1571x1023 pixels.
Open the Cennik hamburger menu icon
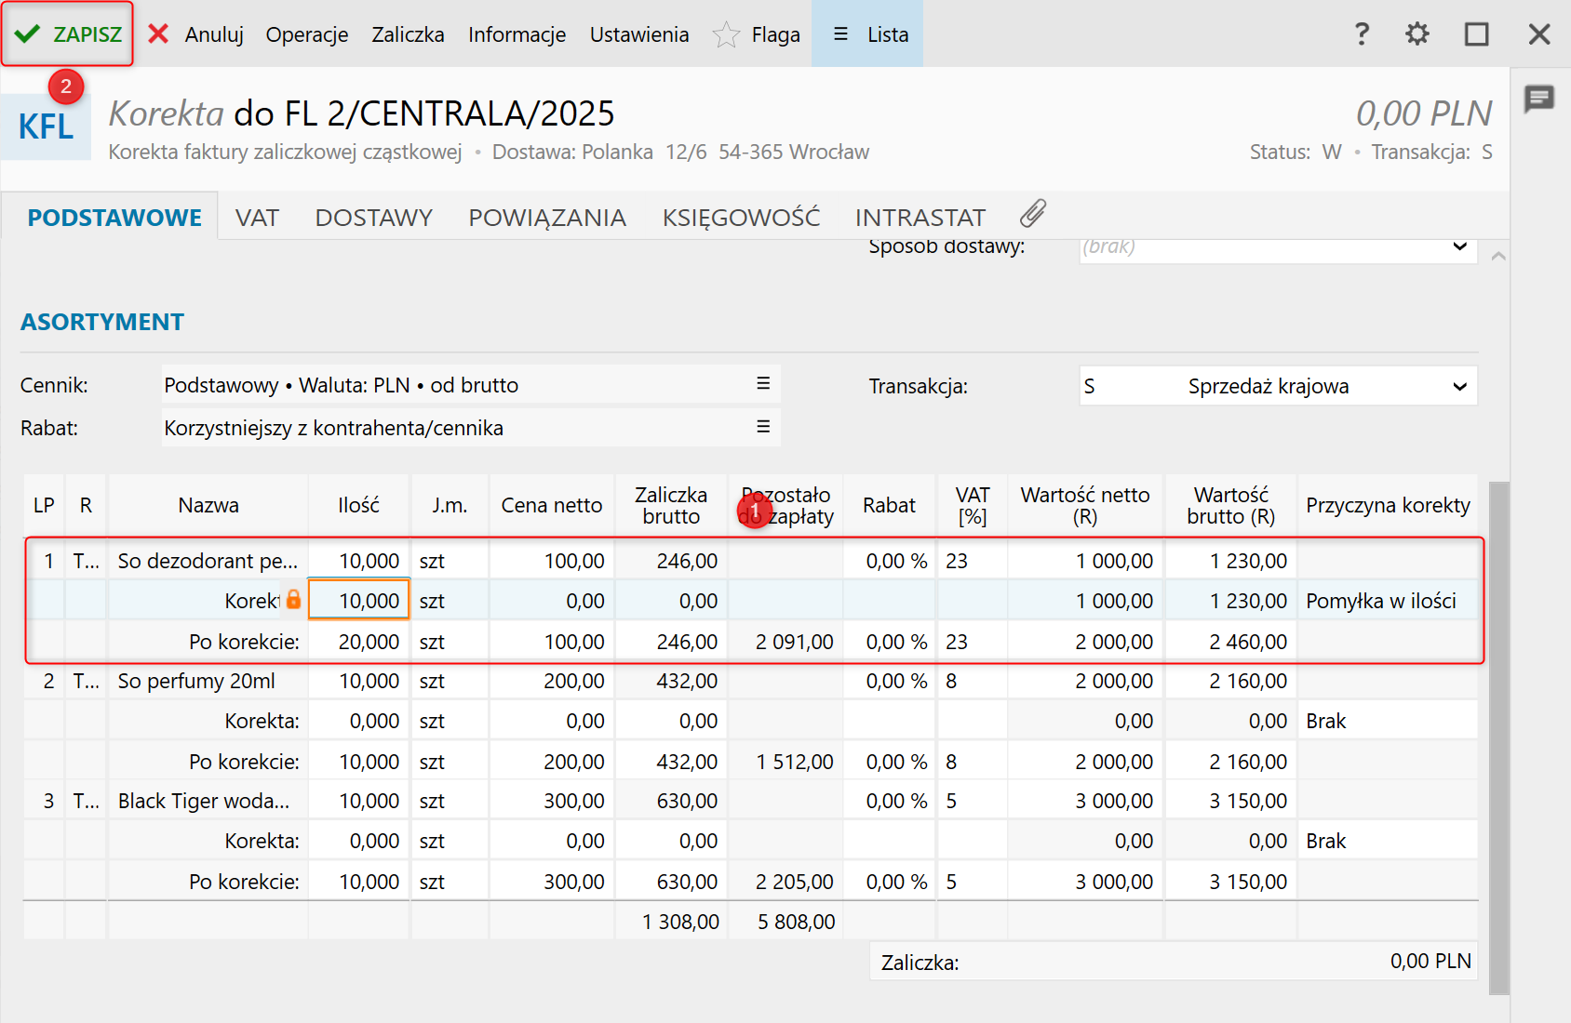click(763, 384)
